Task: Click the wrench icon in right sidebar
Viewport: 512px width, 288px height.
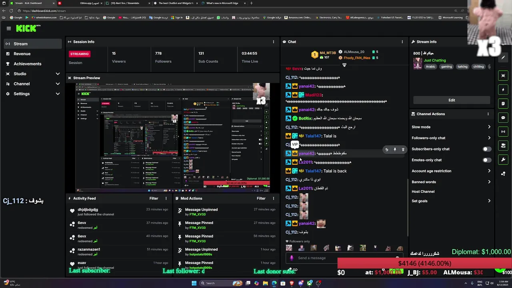Action: tap(503, 160)
